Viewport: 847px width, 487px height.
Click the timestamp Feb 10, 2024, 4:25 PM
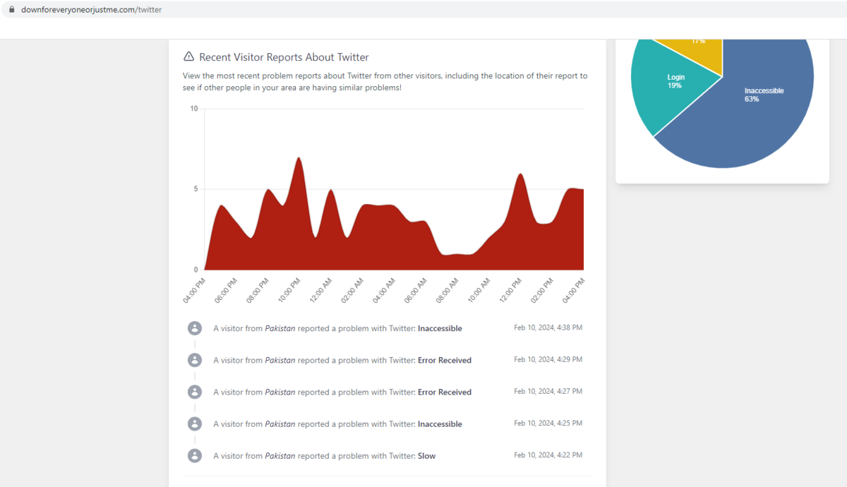548,423
